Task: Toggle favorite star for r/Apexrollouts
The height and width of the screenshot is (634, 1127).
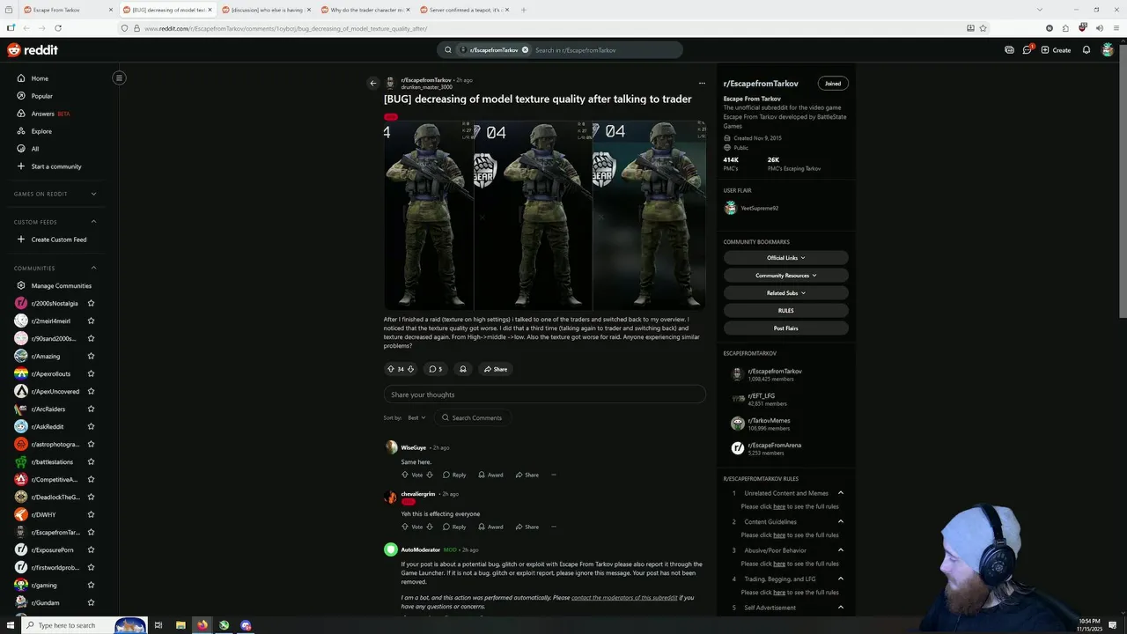Action: [91, 373]
